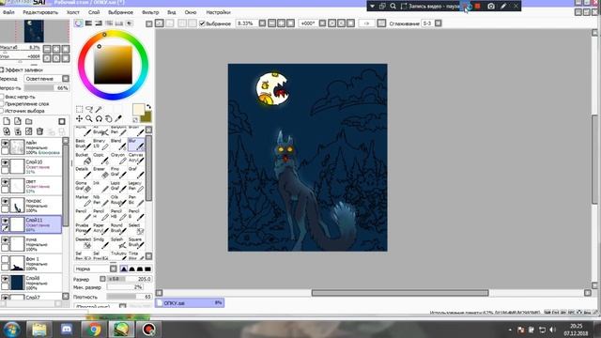Select the луна layer row
Screen dimensions: 601x338
tap(31, 244)
